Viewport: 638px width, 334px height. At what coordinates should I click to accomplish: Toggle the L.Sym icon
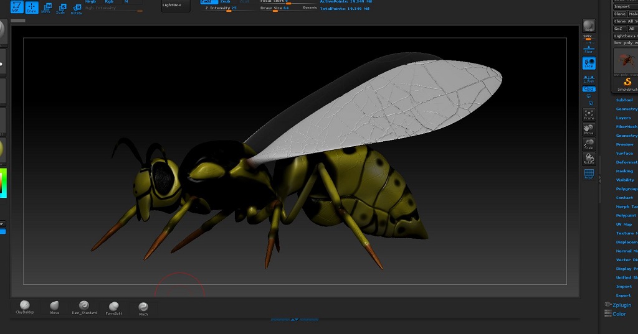589,79
